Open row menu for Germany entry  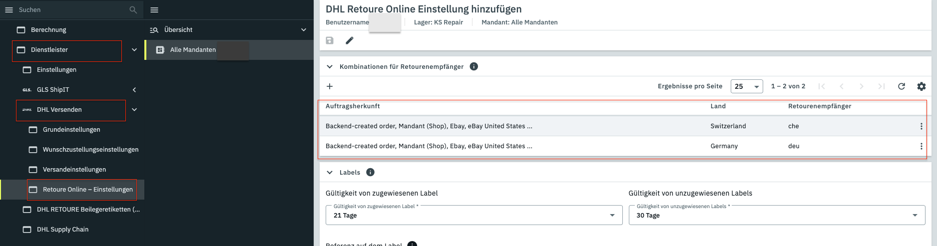pos(922,146)
